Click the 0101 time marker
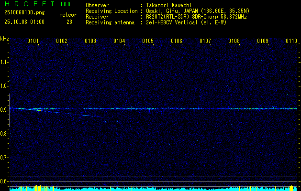The height and width of the screenshot is (191, 301). pyautogui.click(x=33, y=41)
